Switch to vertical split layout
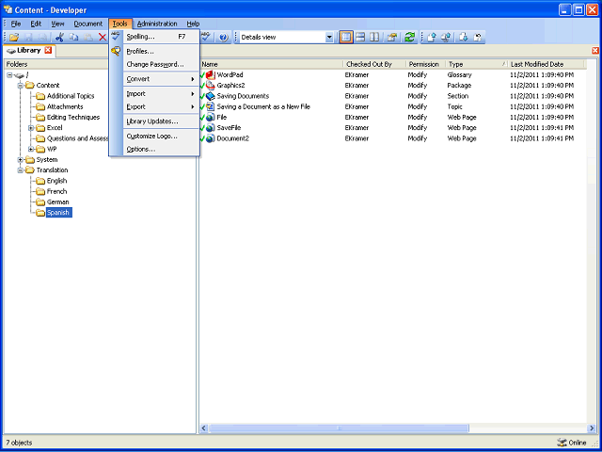Image resolution: width=602 pixels, height=452 pixels. point(374,38)
